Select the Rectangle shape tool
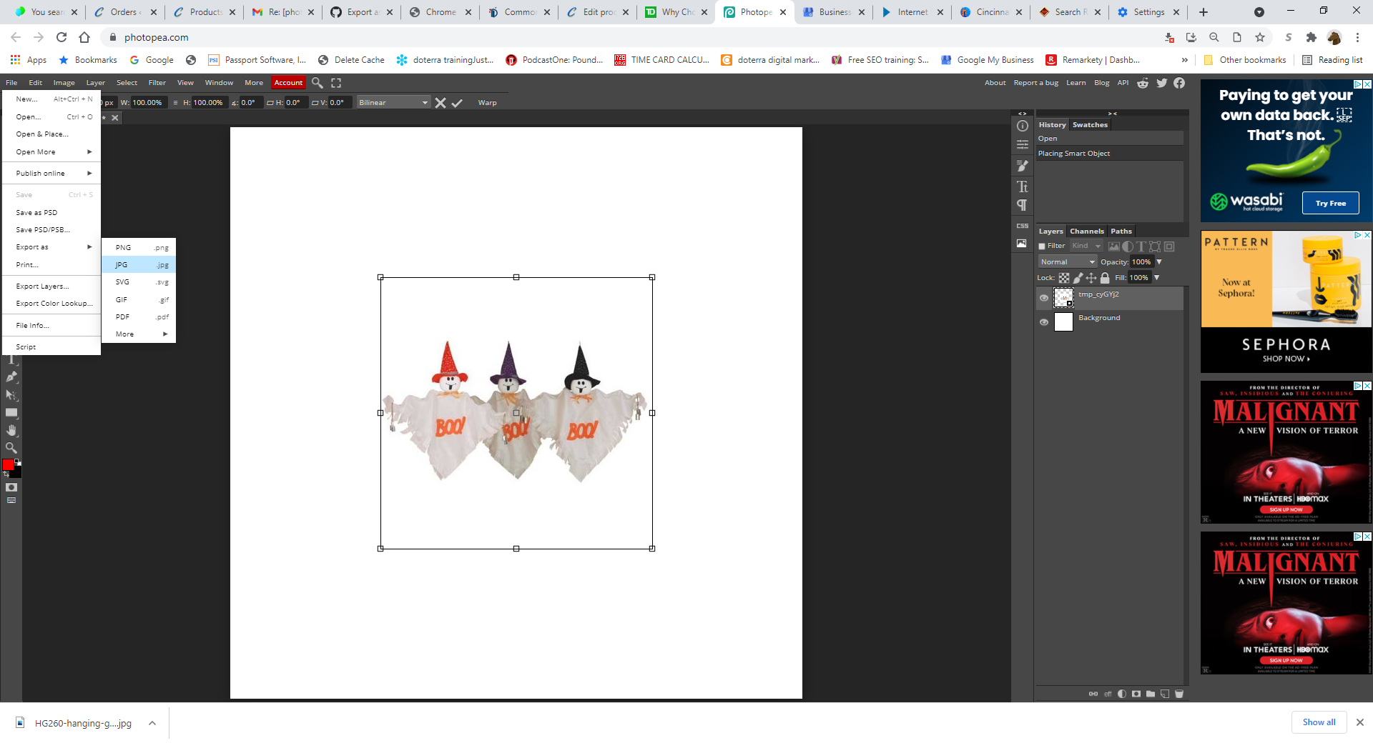 11,412
